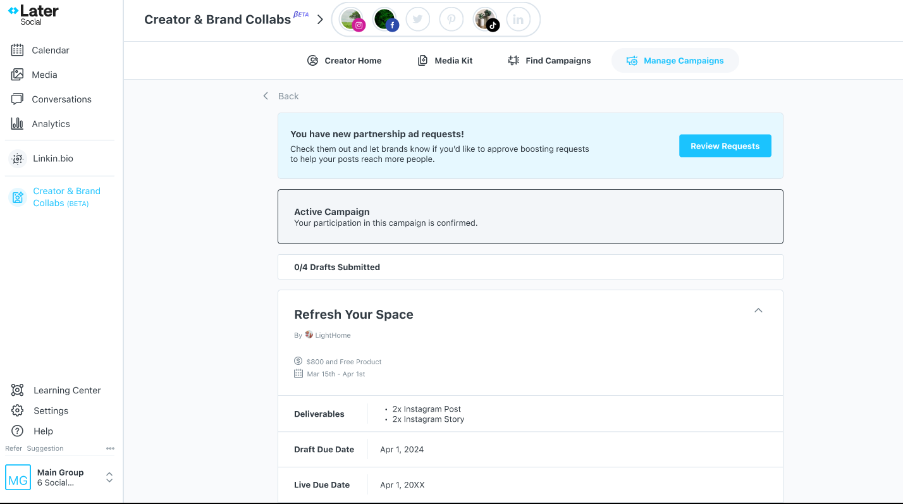The height and width of the screenshot is (504, 903).
Task: Select the Facebook profile avatar
Action: (384, 20)
